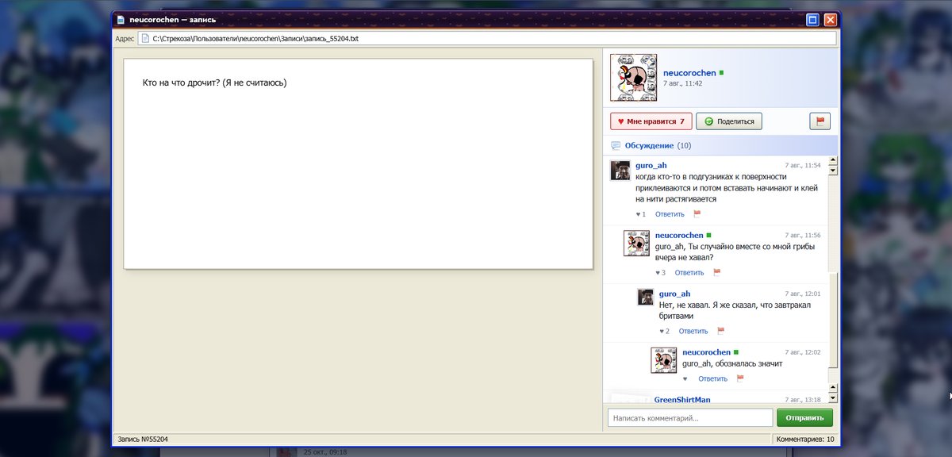Viewport: 952px width, 457px height.
Task: Click the 'Запись №55204' status bar text
Action: click(143, 439)
